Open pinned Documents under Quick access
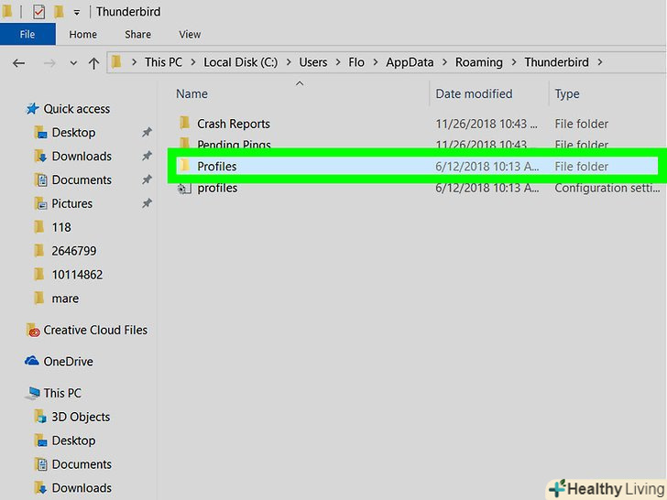The height and width of the screenshot is (500, 667). [x=82, y=180]
